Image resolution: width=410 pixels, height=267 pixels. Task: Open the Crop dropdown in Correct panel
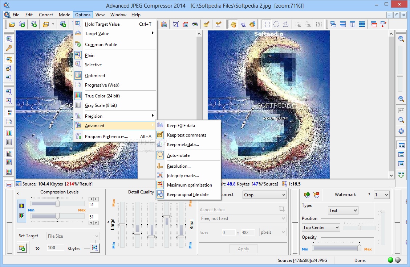point(264,195)
